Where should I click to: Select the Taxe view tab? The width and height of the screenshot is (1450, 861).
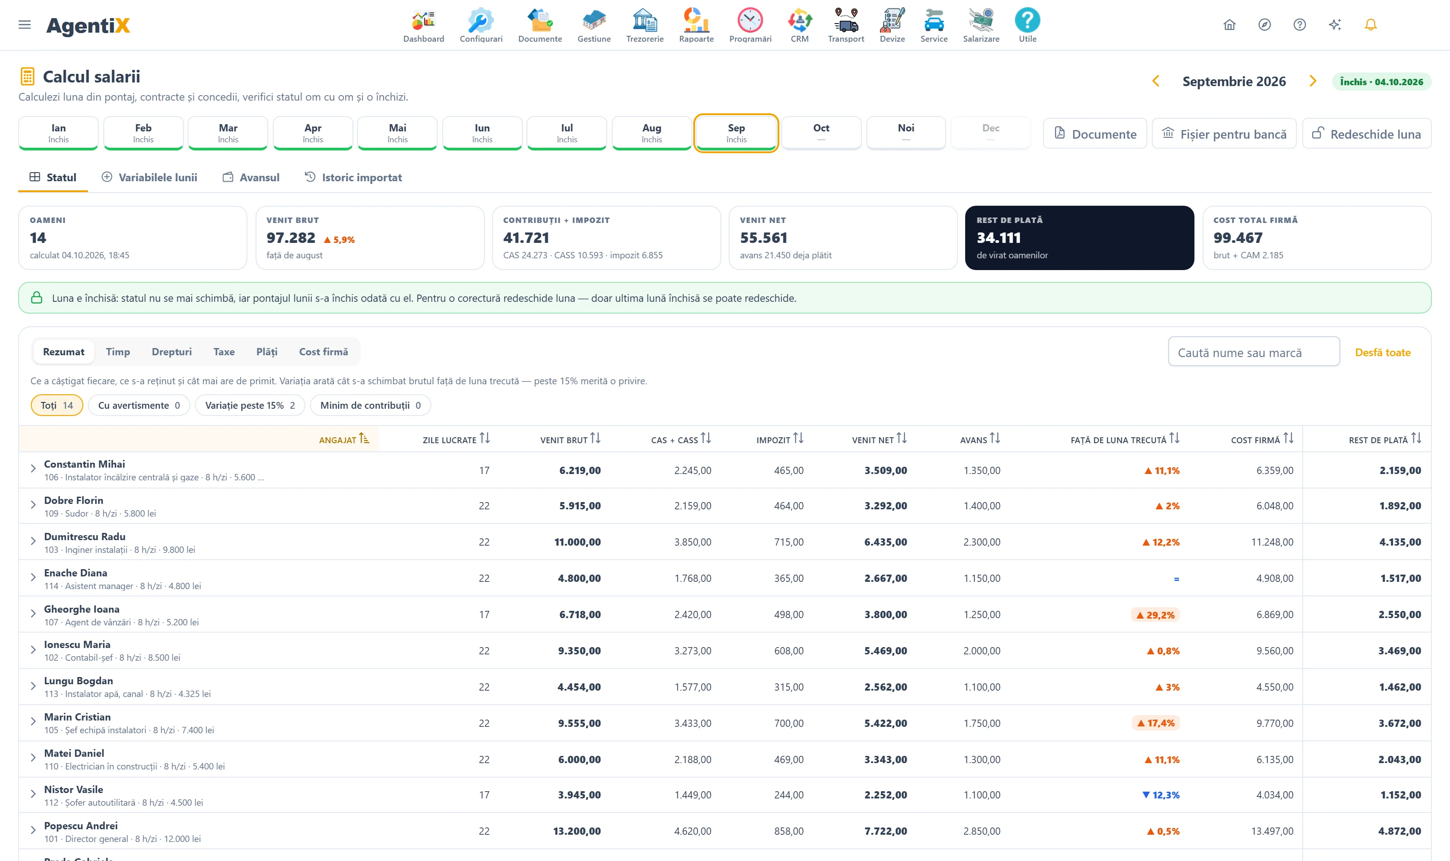[224, 352]
